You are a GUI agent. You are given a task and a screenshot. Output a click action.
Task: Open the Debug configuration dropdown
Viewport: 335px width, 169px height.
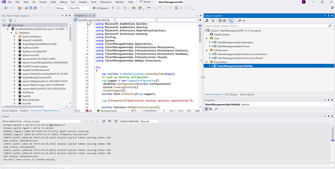[62, 8]
